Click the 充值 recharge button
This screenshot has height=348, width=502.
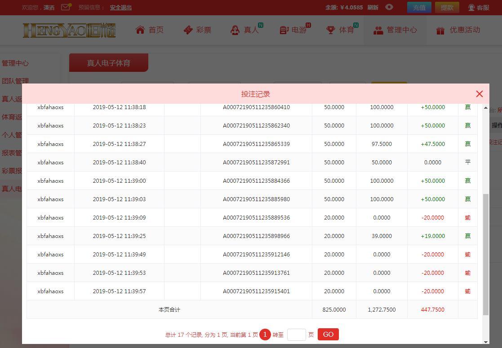419,7
